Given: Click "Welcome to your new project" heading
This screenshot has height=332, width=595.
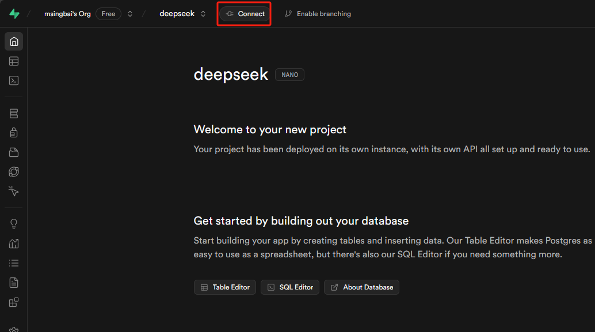Looking at the screenshot, I should pyautogui.click(x=270, y=129).
